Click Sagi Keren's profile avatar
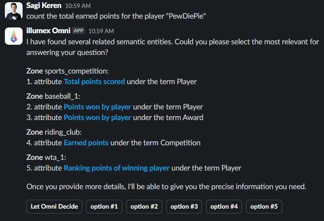This screenshot has height=221, width=324. click(x=14, y=11)
